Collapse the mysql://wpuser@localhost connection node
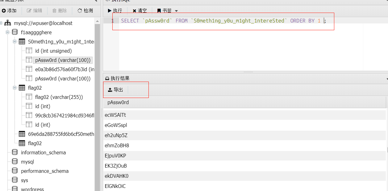Viewport: 388px width, 191px height. (x=1, y=23)
